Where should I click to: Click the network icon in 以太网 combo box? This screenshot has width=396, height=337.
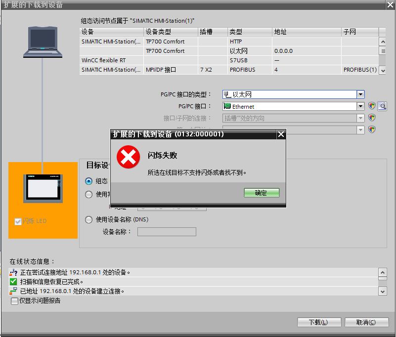click(x=227, y=94)
